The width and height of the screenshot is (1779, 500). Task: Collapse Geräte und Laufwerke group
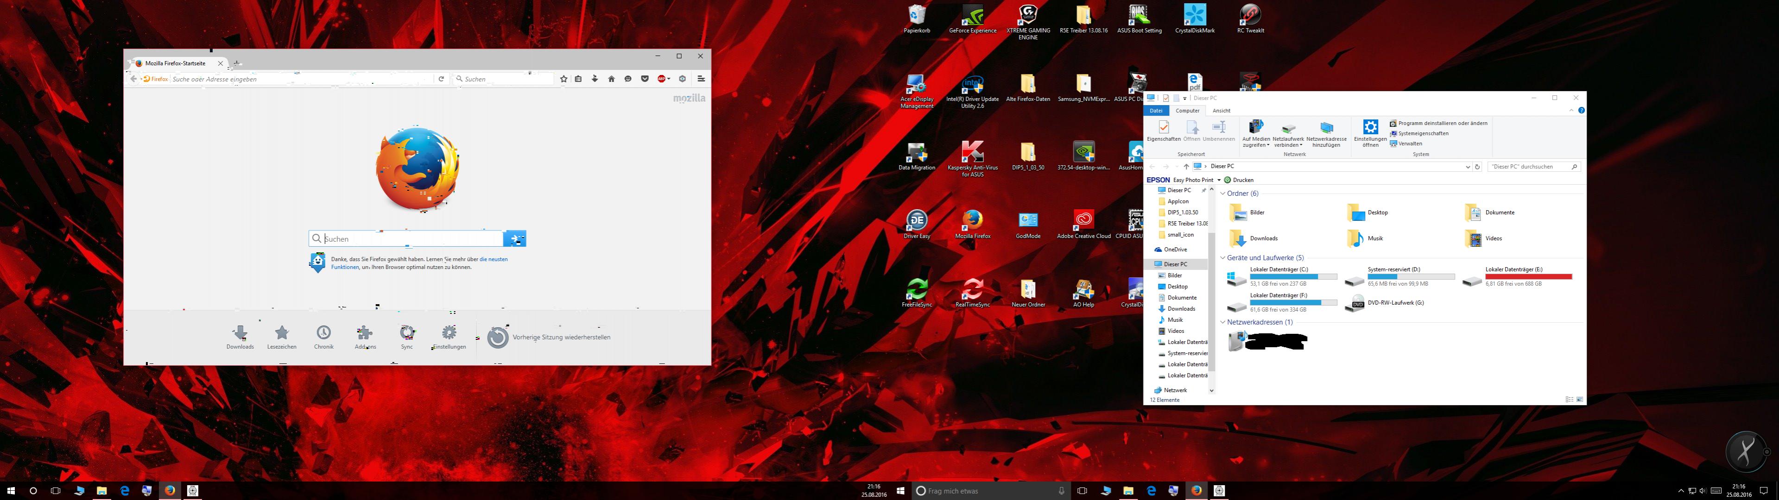pyautogui.click(x=1223, y=258)
